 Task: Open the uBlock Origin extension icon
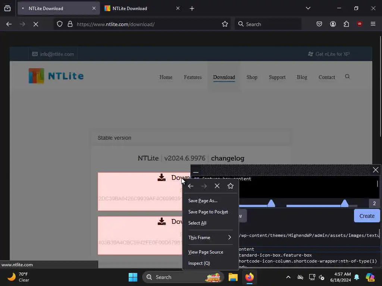pos(359,24)
